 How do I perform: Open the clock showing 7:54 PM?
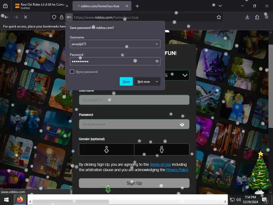(250, 200)
